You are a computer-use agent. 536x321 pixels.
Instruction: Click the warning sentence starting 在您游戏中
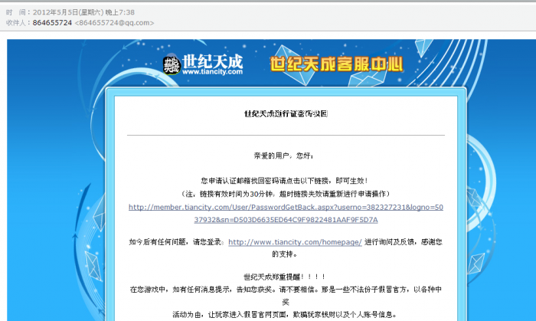(286, 296)
